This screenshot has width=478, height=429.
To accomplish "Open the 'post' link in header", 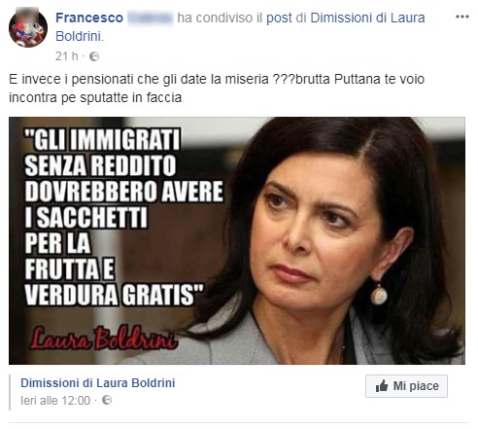I will click(279, 18).
